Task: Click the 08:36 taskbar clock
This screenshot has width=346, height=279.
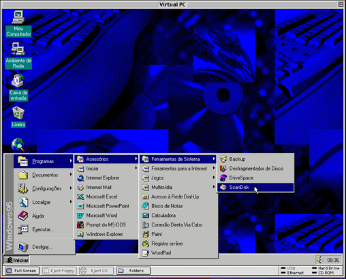Action: 333,260
